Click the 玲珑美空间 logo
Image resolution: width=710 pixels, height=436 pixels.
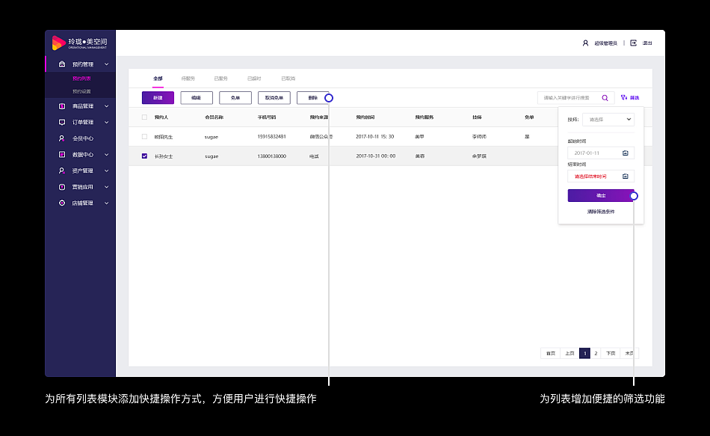(79, 43)
